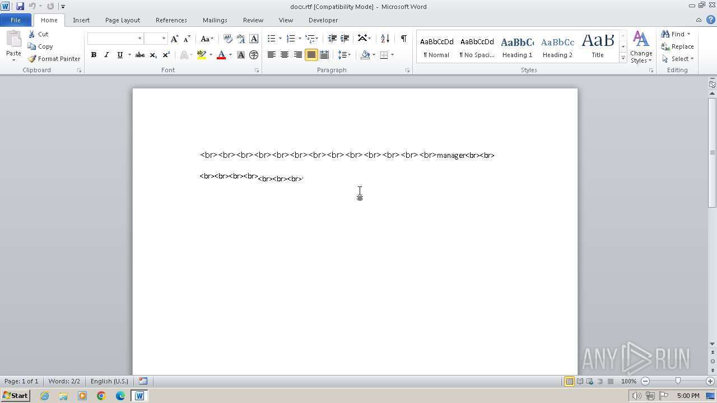Screen dimensions: 717x403
Task: Switch to the Insert tab
Action: (x=81, y=20)
